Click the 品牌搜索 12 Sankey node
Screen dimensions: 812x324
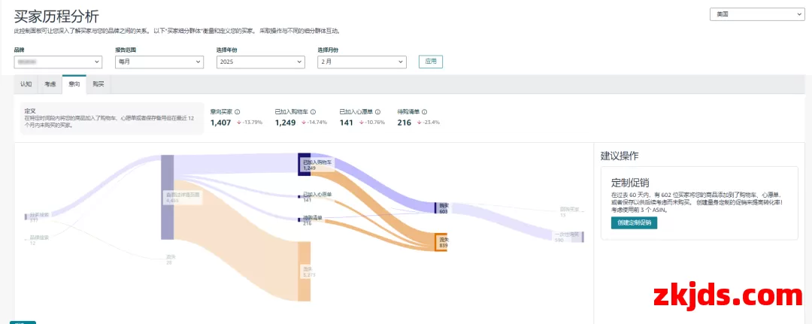coord(36,240)
